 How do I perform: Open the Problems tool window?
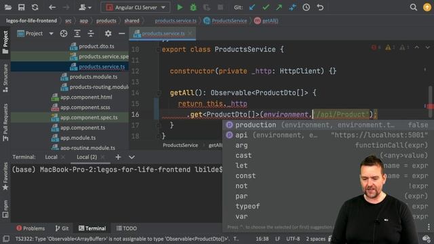[31, 228]
